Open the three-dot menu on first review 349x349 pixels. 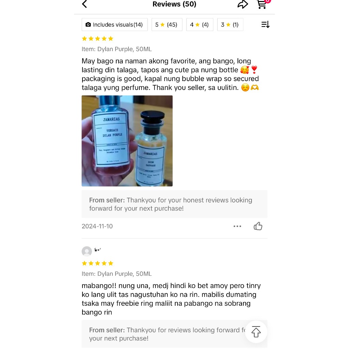(x=237, y=226)
